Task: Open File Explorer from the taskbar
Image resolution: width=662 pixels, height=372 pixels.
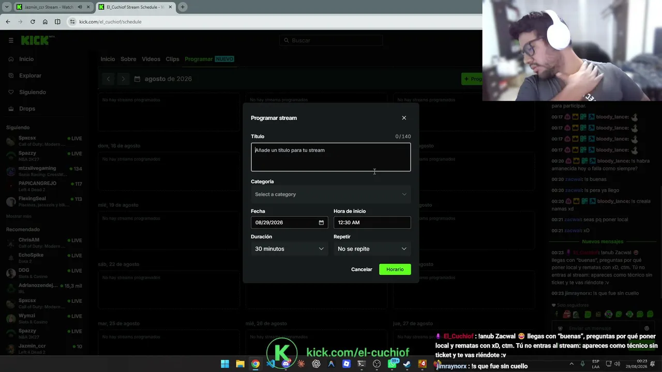Action: pos(240,364)
